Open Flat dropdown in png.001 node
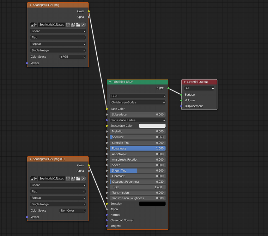The height and width of the screenshot is (236, 268). (x=58, y=192)
